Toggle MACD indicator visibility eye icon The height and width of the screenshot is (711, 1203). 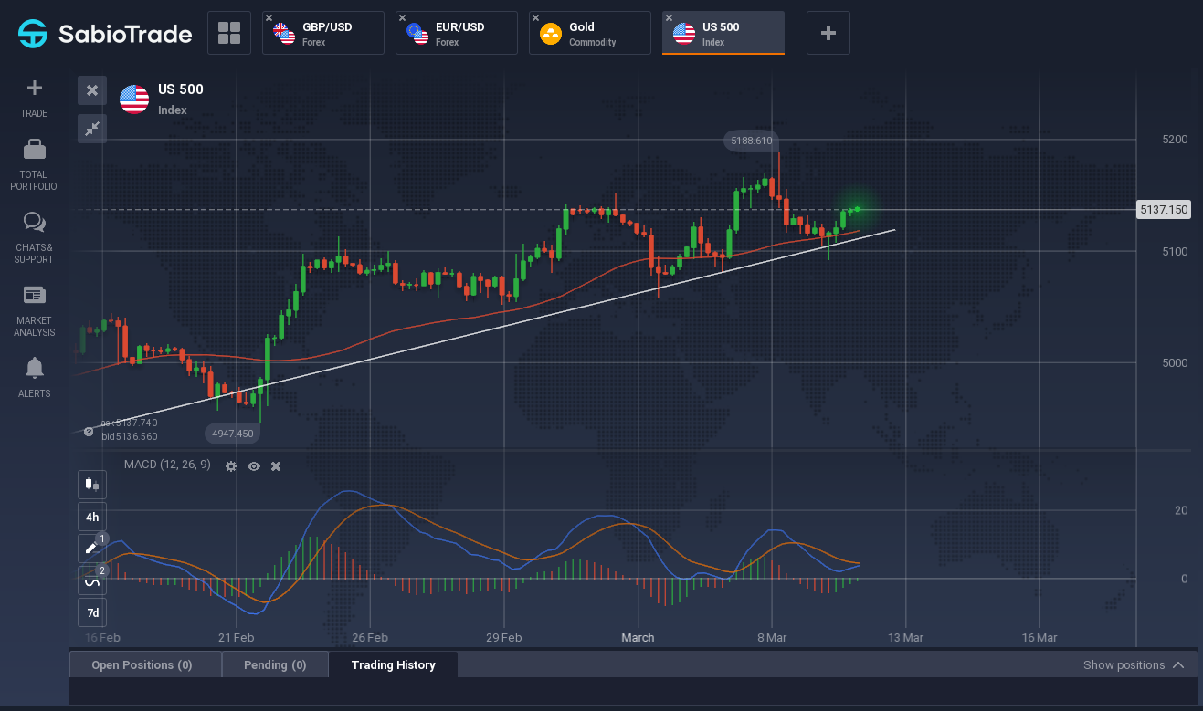254,466
